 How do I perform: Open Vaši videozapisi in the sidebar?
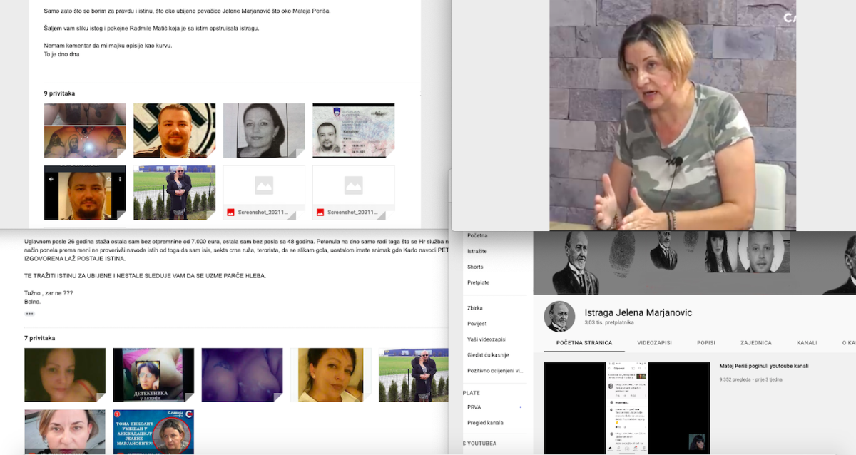click(487, 339)
